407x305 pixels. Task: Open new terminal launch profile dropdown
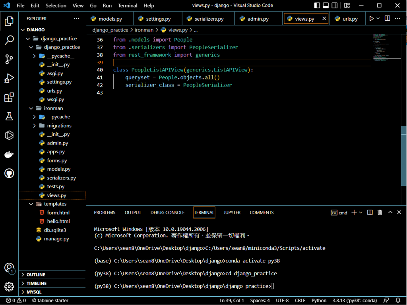point(361,212)
